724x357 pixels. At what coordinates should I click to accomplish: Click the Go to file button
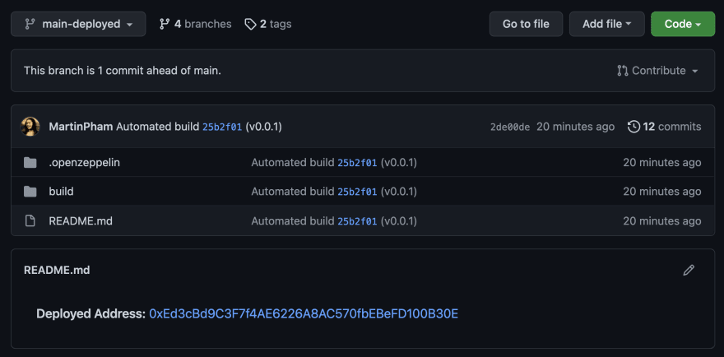coord(526,24)
